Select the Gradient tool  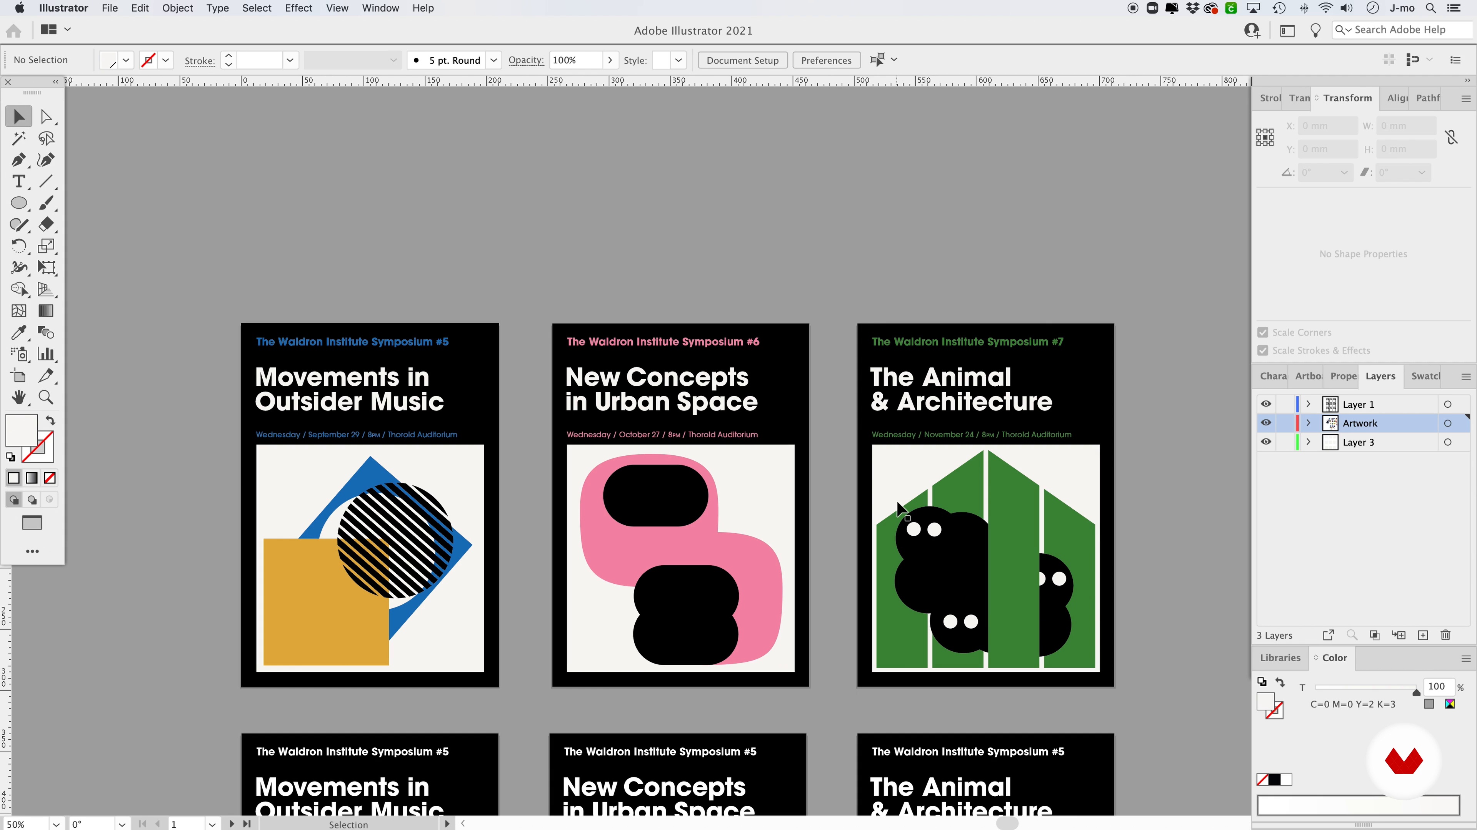point(46,311)
